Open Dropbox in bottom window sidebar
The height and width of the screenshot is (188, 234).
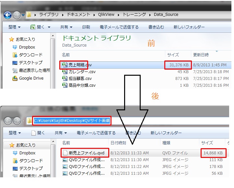24,153
